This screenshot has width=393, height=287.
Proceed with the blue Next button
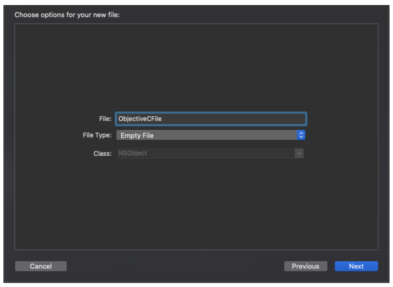pos(356,266)
